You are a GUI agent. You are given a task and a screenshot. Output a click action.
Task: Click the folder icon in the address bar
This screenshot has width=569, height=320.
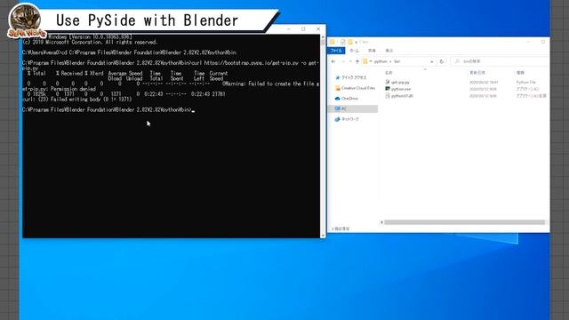365,61
